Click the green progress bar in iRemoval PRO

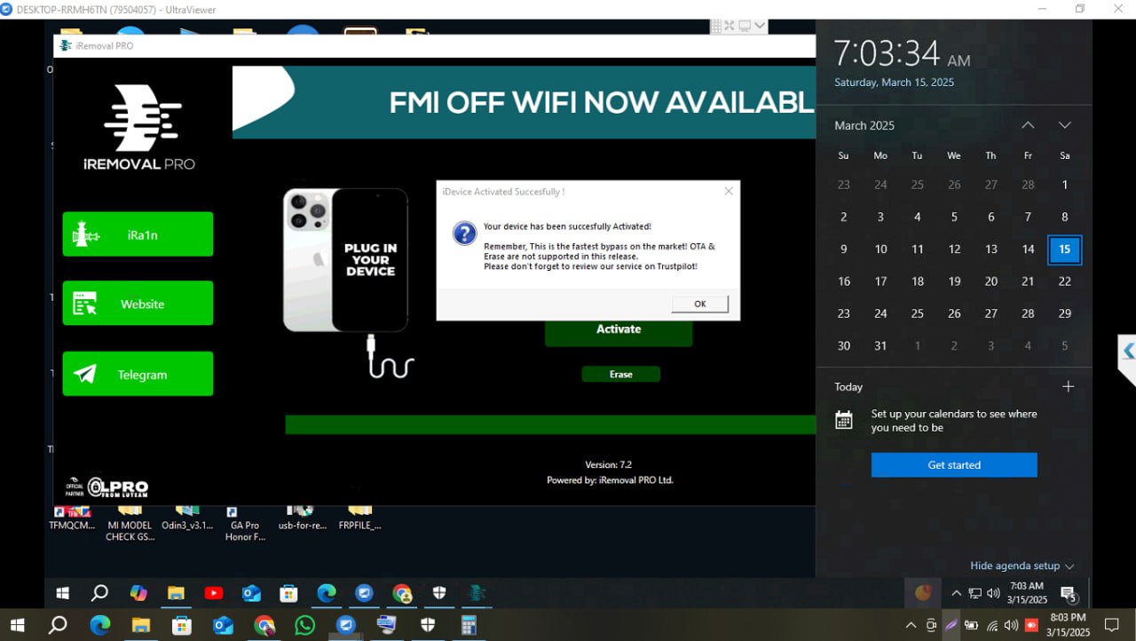550,424
